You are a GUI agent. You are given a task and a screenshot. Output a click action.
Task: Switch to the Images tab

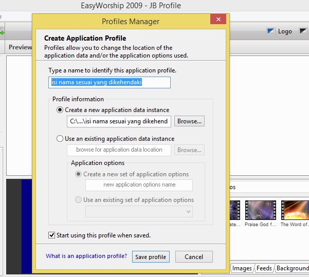point(242,268)
